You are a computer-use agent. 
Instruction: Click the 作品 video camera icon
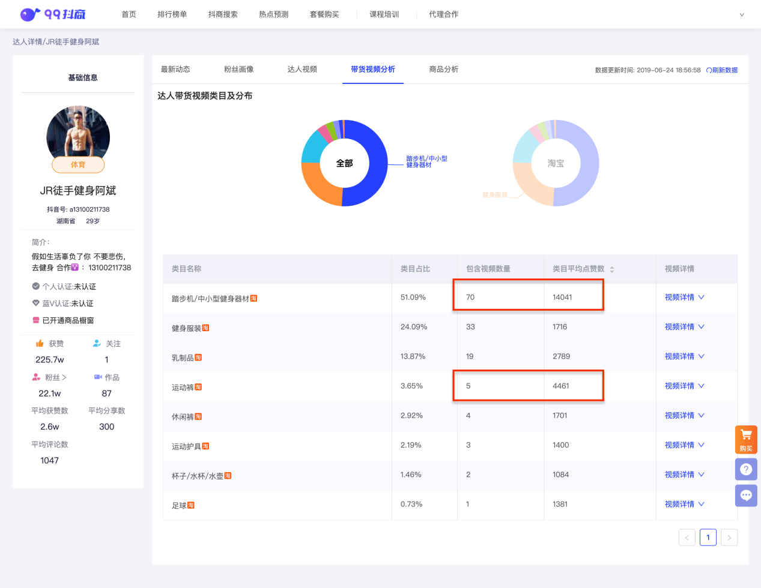(x=98, y=377)
